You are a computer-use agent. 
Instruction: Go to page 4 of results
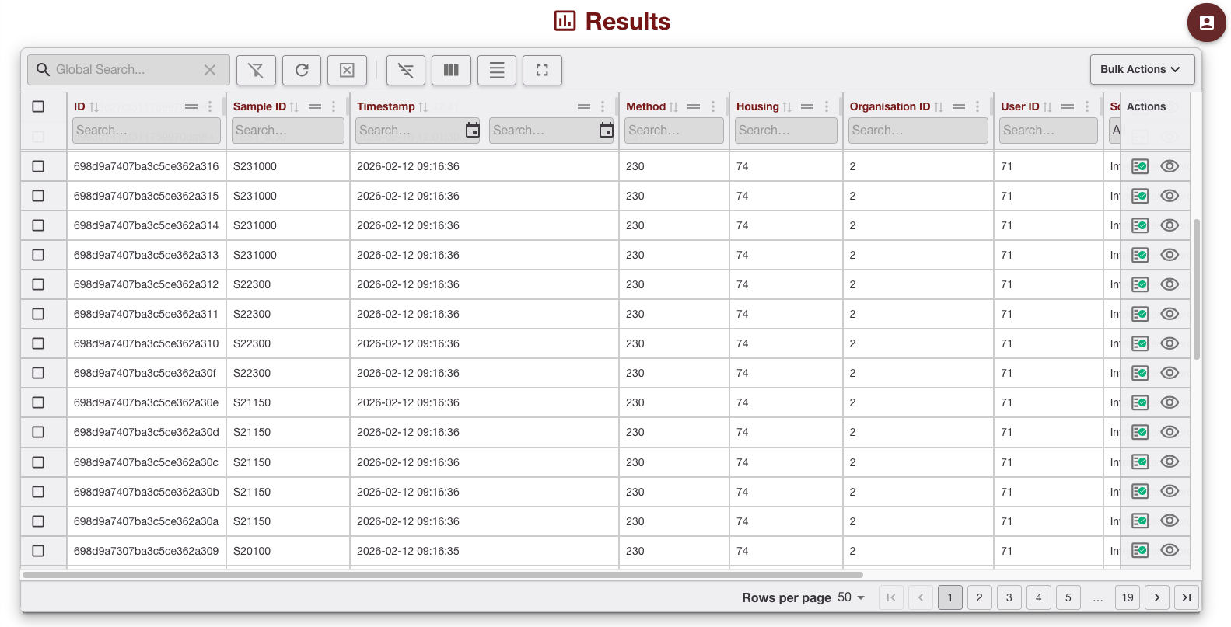pyautogui.click(x=1038, y=597)
